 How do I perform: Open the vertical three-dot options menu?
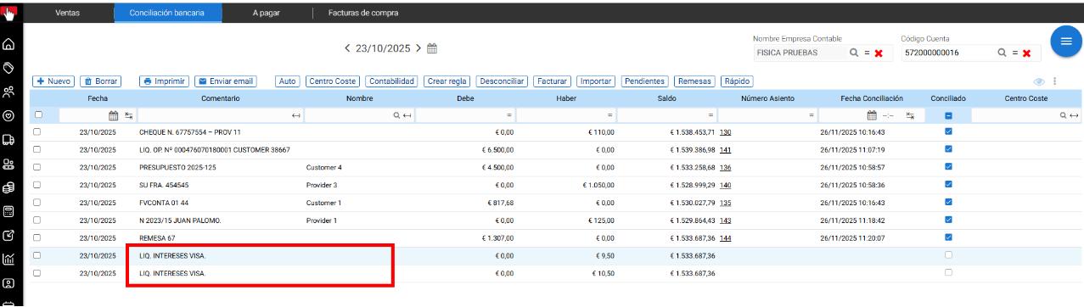point(1054,81)
